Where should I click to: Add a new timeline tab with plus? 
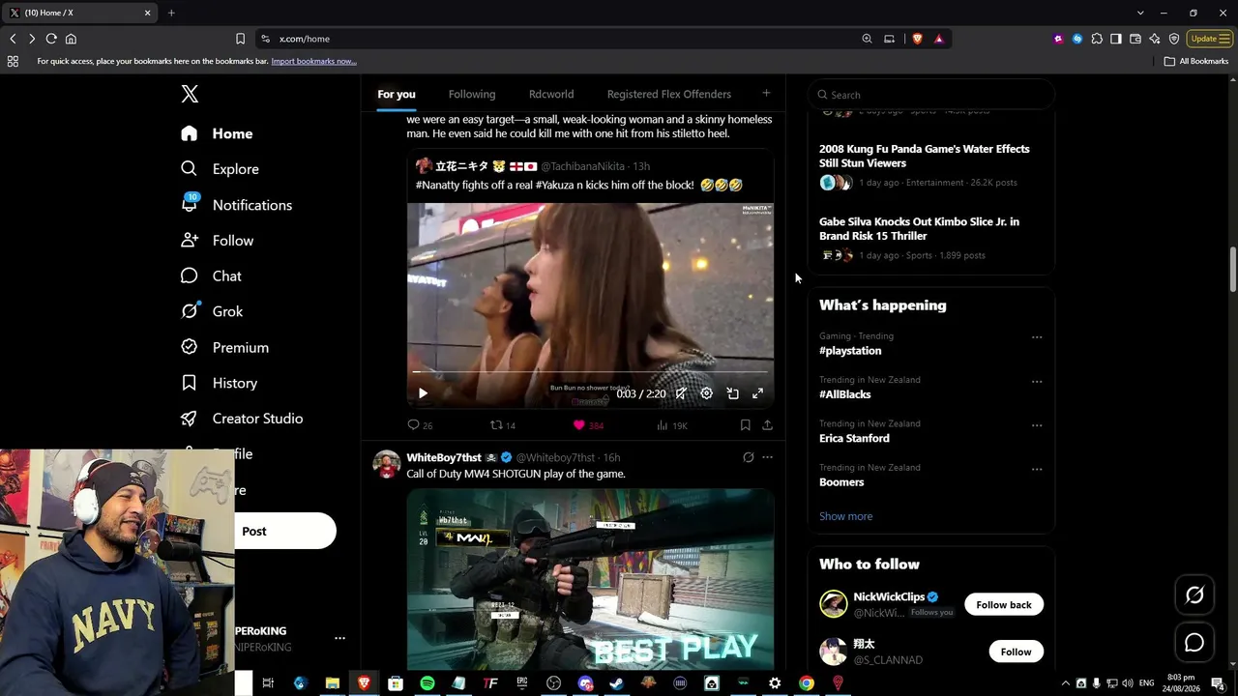pos(766,93)
